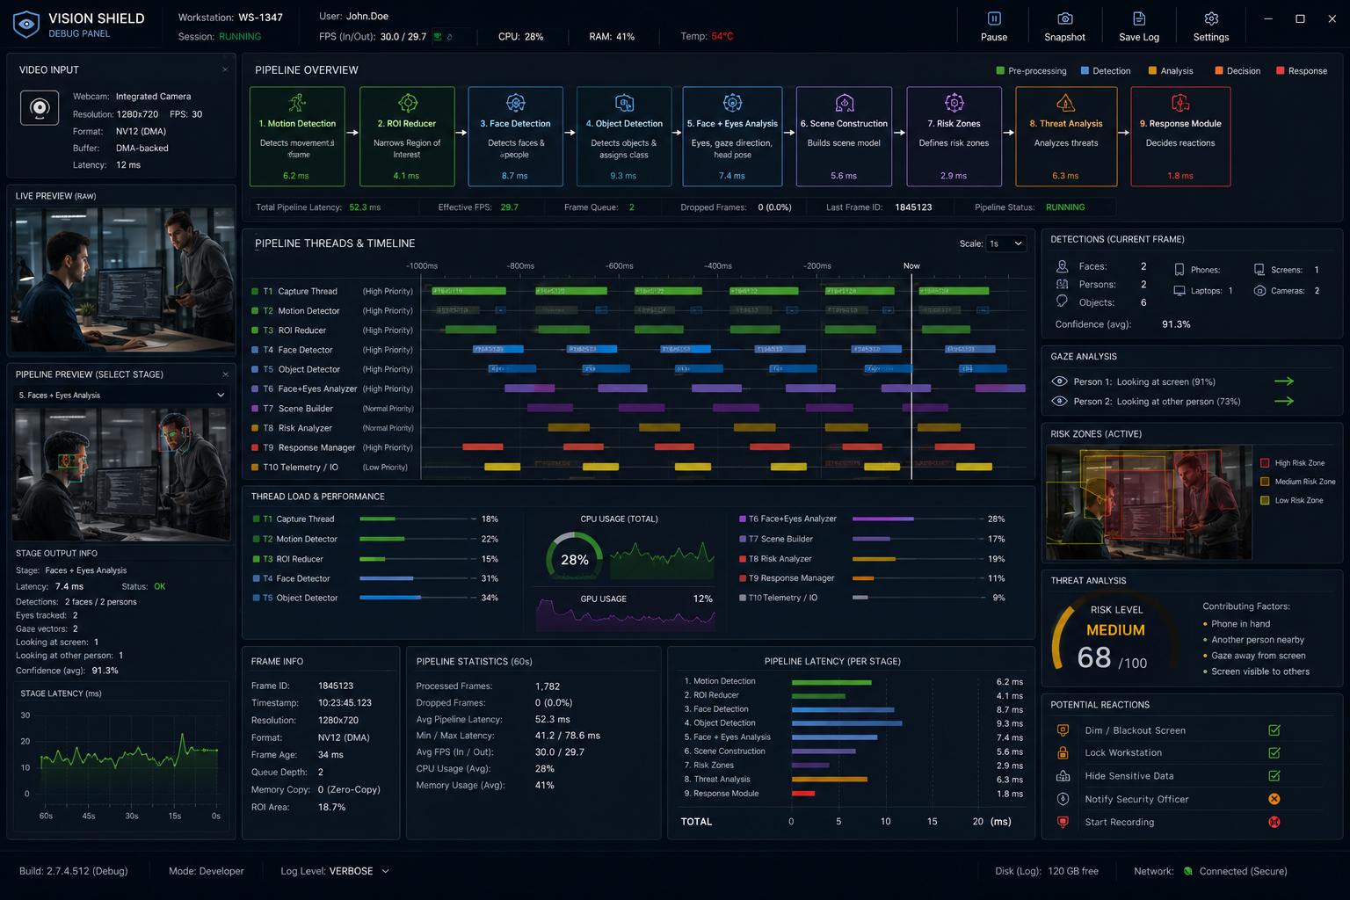Image resolution: width=1350 pixels, height=900 pixels.
Task: Click the Person 1 gaze arrow
Action: click(1284, 381)
